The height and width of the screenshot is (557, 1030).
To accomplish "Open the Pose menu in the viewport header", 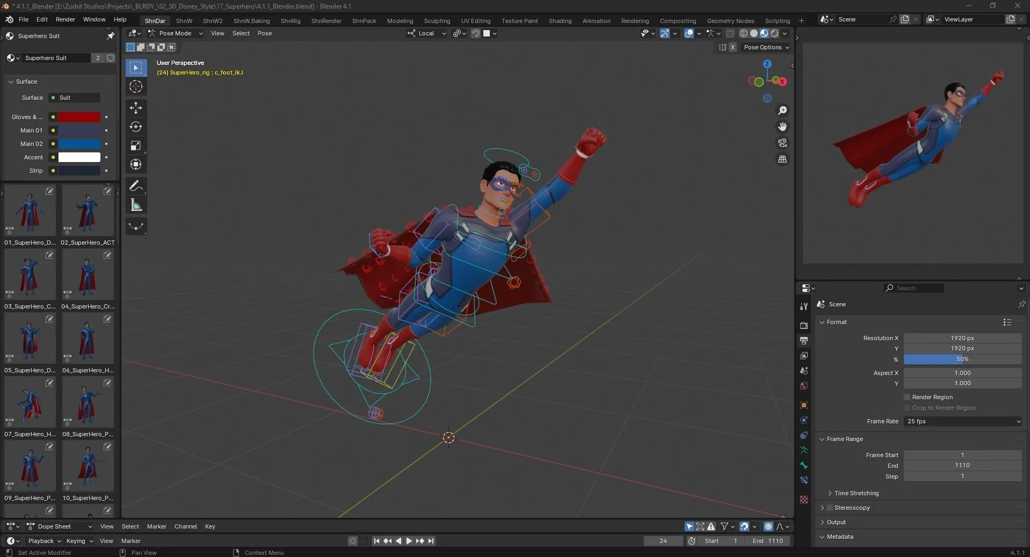I will tap(264, 33).
